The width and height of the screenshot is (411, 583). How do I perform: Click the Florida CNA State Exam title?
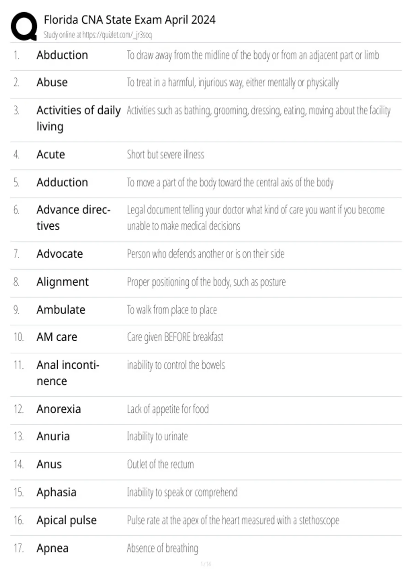(x=129, y=20)
